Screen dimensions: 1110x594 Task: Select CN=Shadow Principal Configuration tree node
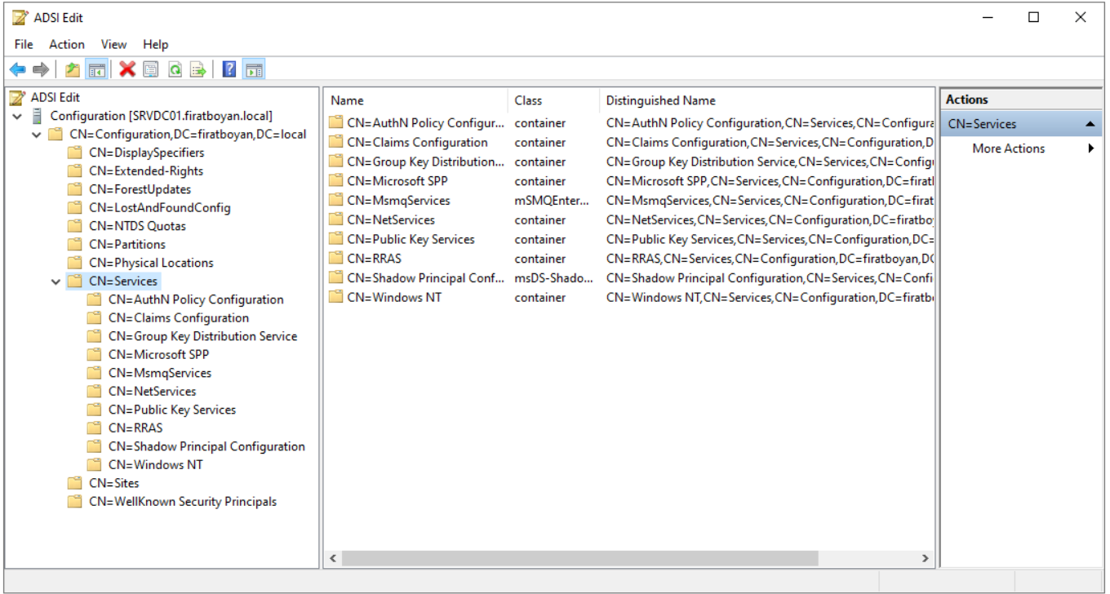(207, 446)
